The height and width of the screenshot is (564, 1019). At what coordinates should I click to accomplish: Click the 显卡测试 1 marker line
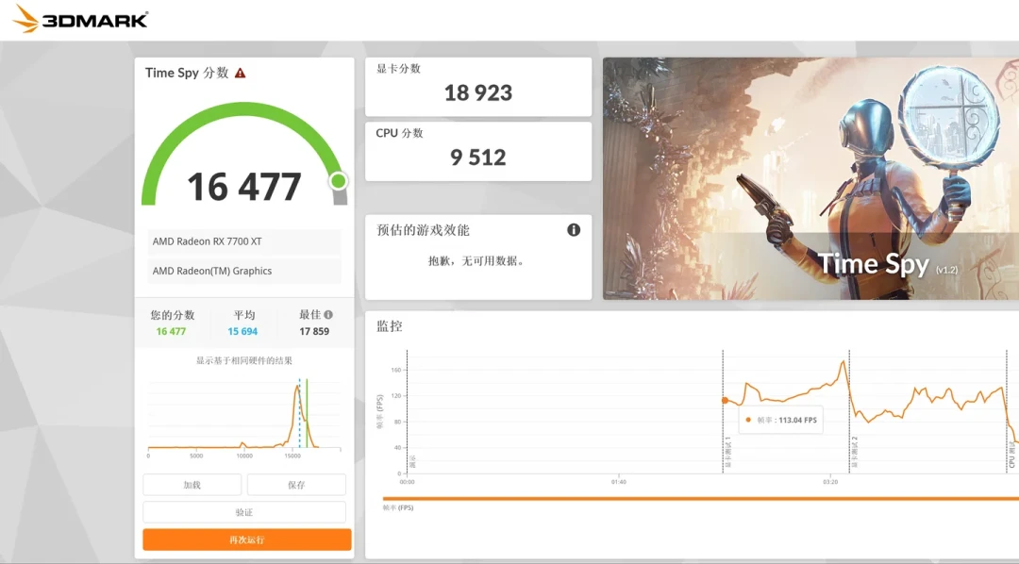point(723,411)
